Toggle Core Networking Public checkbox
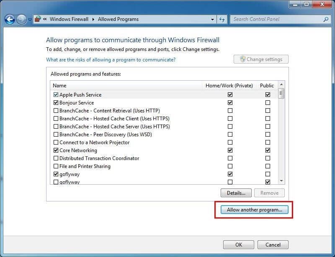 tap(268, 150)
